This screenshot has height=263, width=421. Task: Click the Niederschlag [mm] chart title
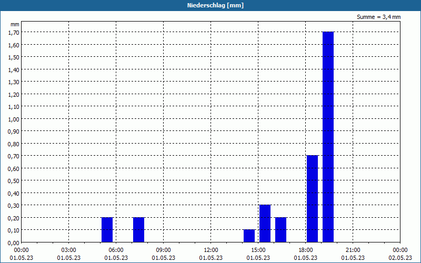coord(215,5)
